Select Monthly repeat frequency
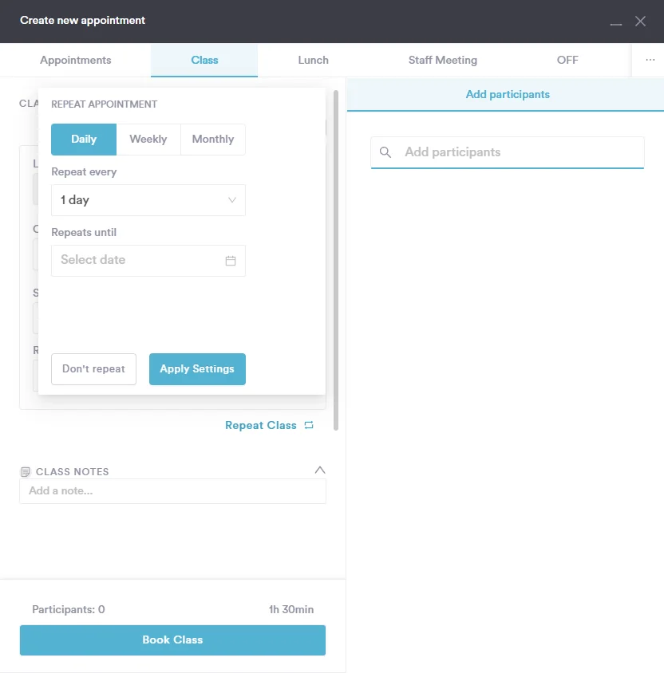Image resolution: width=664 pixels, height=673 pixels. 213,140
